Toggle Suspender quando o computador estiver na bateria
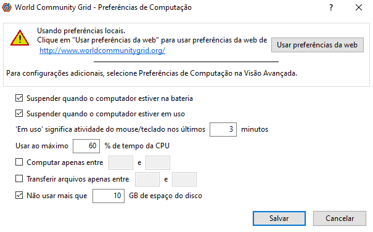This screenshot has height=232, width=373. coord(19,98)
